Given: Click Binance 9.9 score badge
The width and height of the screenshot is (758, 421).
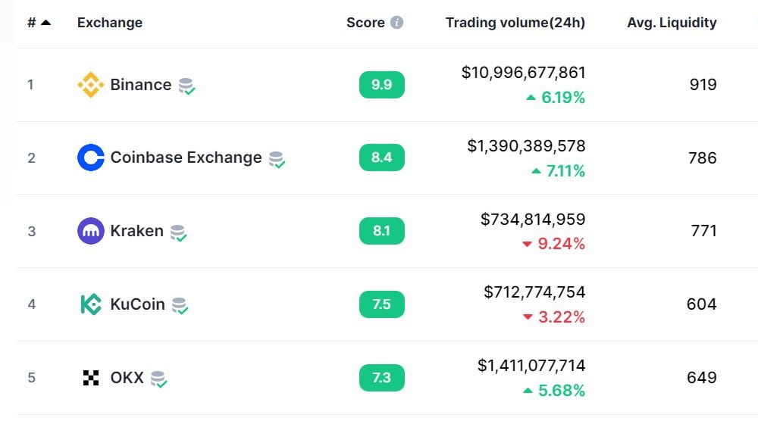Looking at the screenshot, I should 381,85.
